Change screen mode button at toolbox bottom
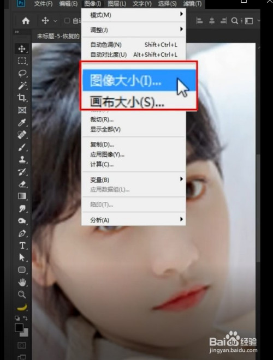Screen dimensions: 273x360 [22, 357]
